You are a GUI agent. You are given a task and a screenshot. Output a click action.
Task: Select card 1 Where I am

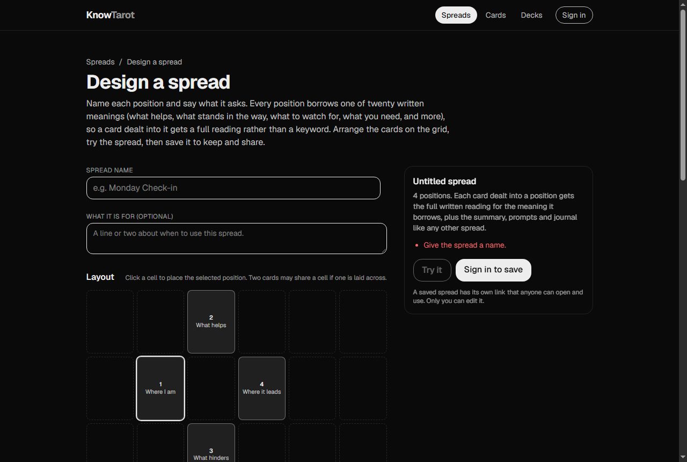pyautogui.click(x=160, y=388)
